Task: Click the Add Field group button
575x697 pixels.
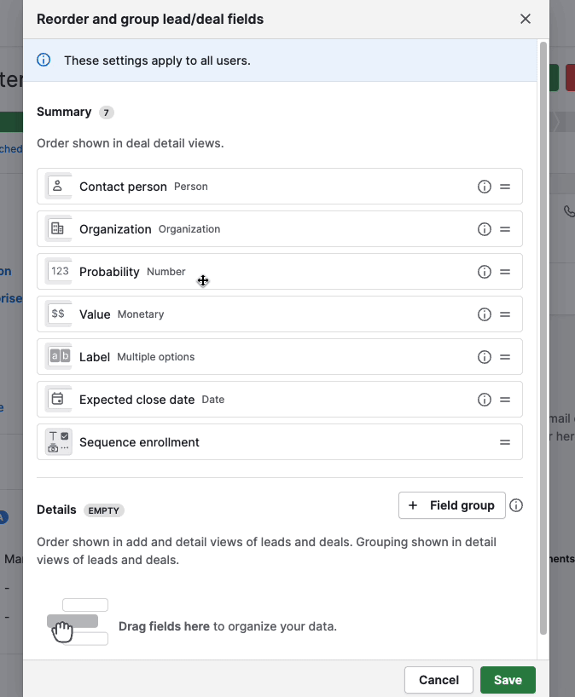Action: 451,505
